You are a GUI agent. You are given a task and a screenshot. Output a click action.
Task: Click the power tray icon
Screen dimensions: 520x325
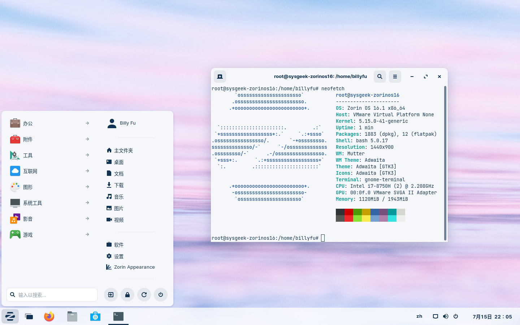click(x=456, y=316)
